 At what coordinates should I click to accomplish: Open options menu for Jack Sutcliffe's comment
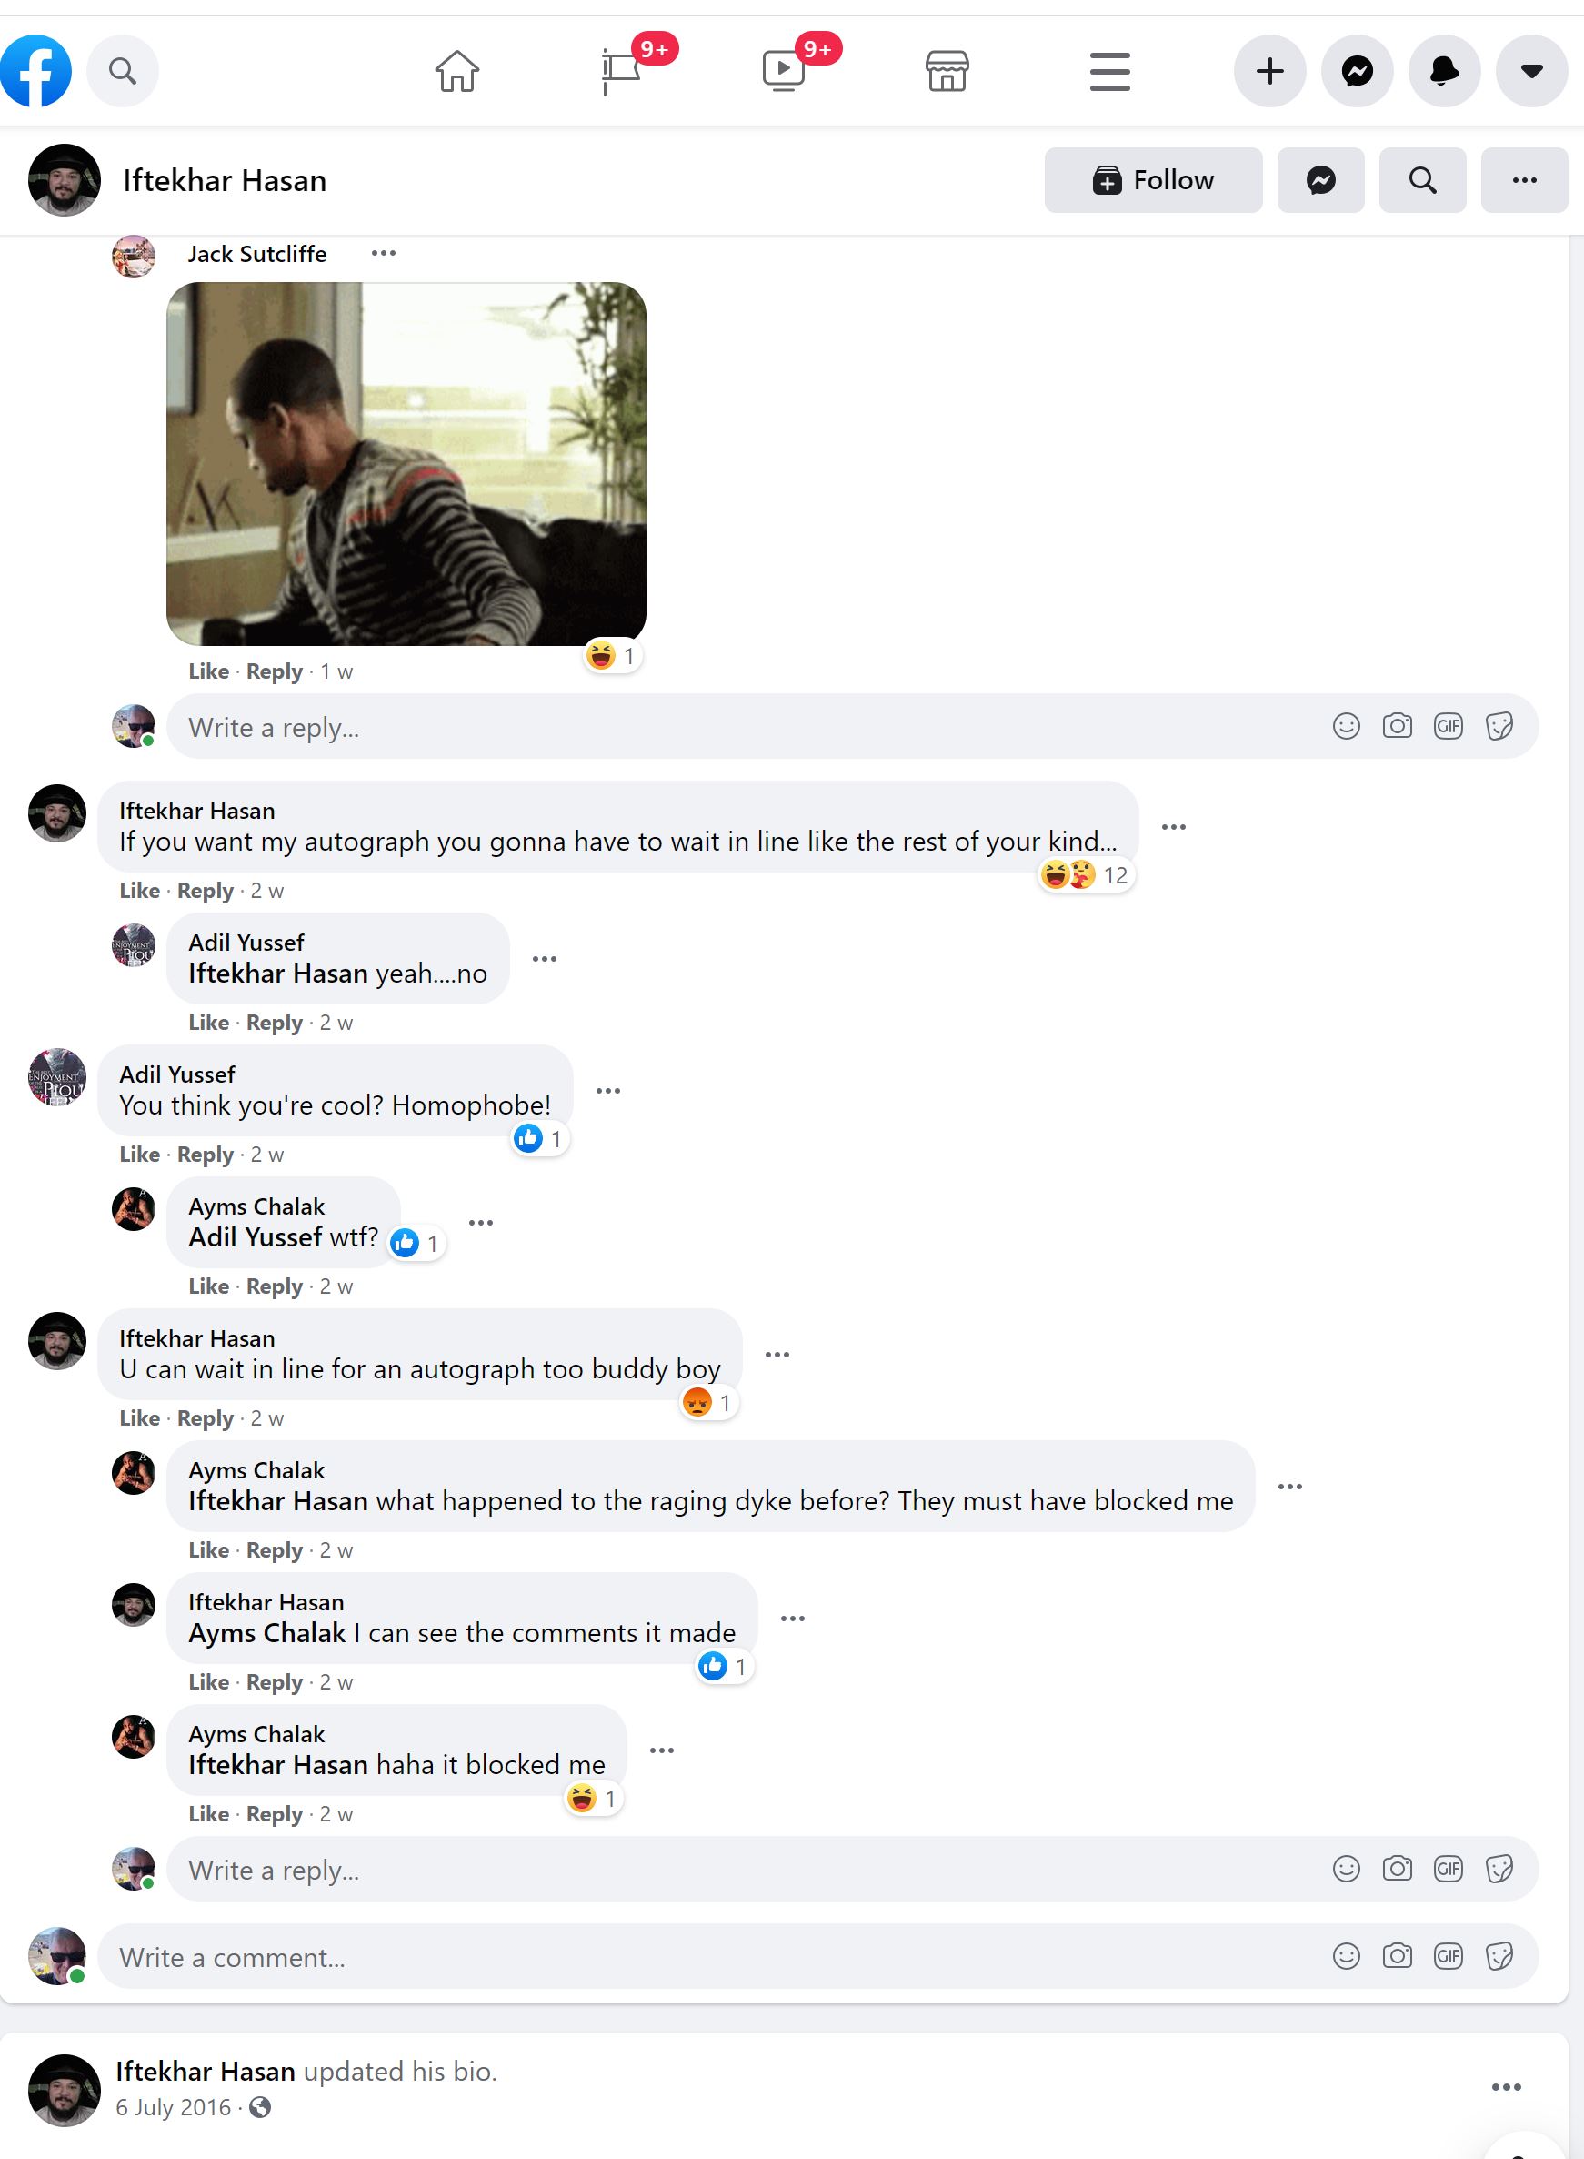[x=384, y=253]
